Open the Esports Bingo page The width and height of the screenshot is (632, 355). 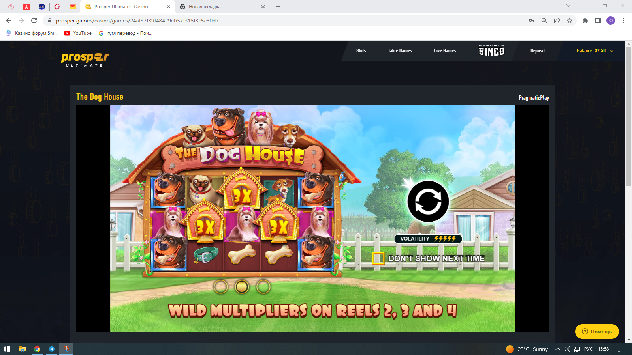tap(491, 50)
